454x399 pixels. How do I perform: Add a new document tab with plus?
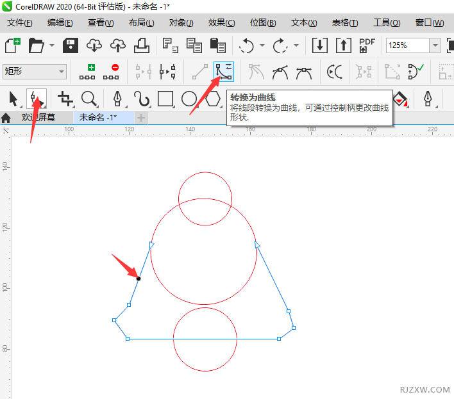click(141, 118)
